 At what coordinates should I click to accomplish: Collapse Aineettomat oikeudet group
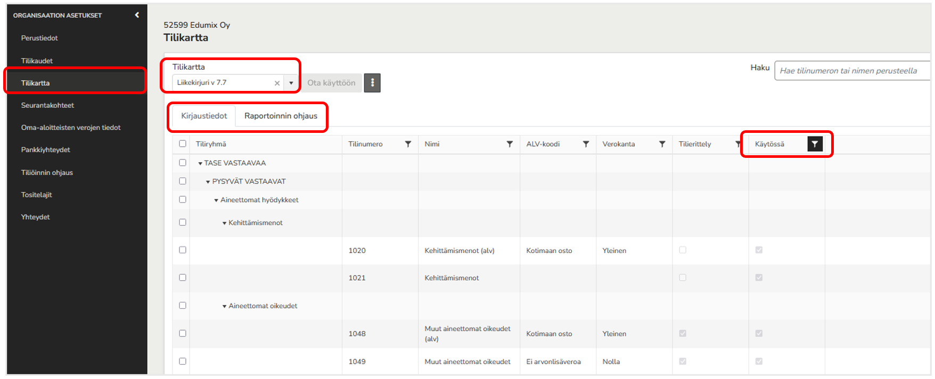[224, 306]
